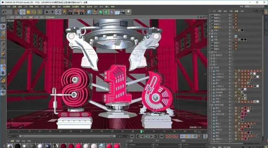This screenshot has width=268, height=148.
Task: Expand the null object named 6
Action: click(x=212, y=58)
